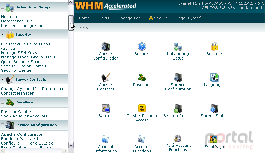Click Logout (root)

pos(189,18)
